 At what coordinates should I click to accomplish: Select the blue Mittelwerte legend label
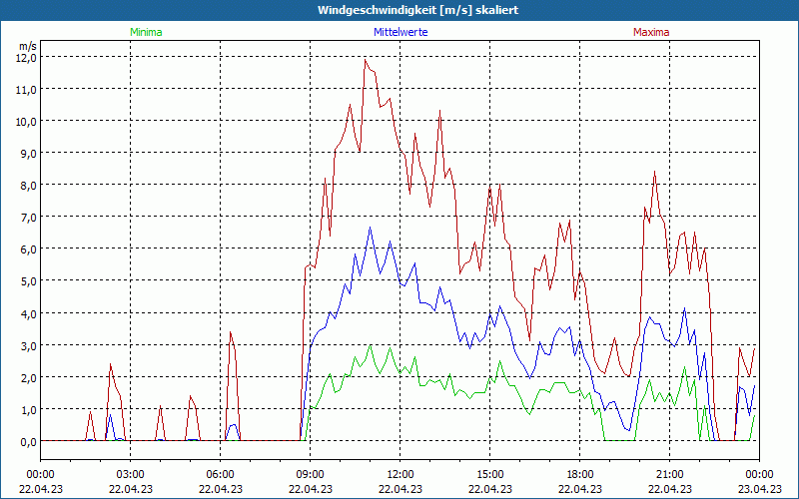click(x=400, y=32)
